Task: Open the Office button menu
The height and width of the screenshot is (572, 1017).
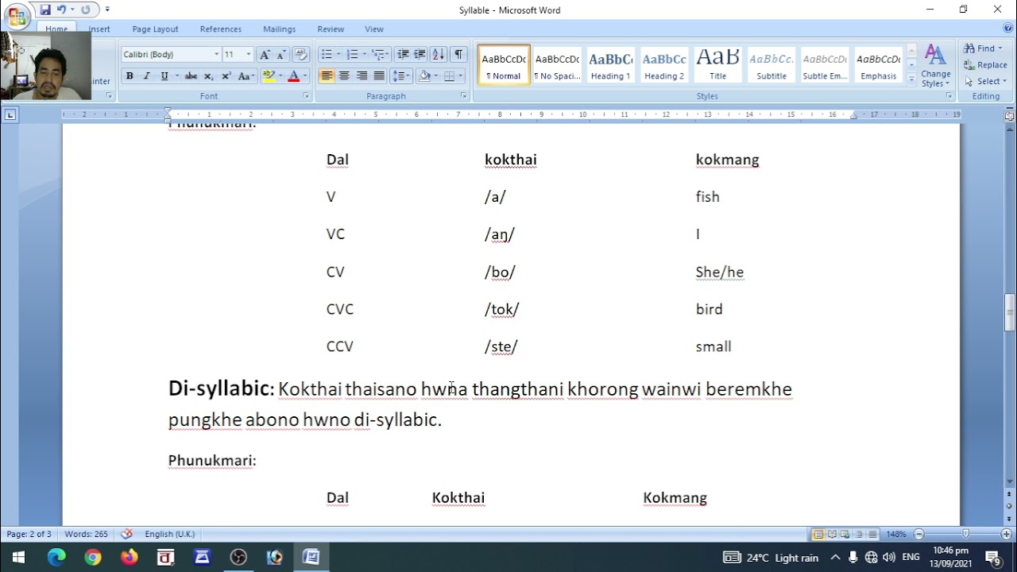Action: [17, 16]
